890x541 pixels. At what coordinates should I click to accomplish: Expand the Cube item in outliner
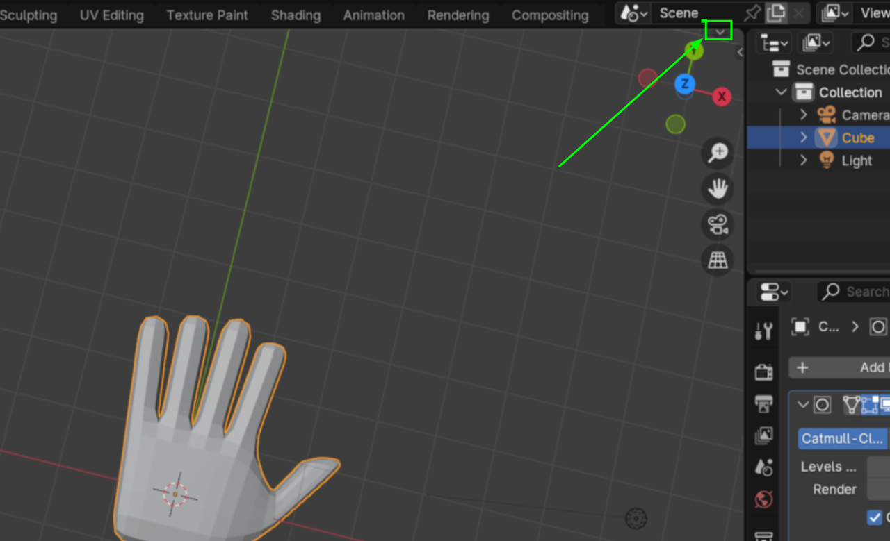click(x=804, y=138)
